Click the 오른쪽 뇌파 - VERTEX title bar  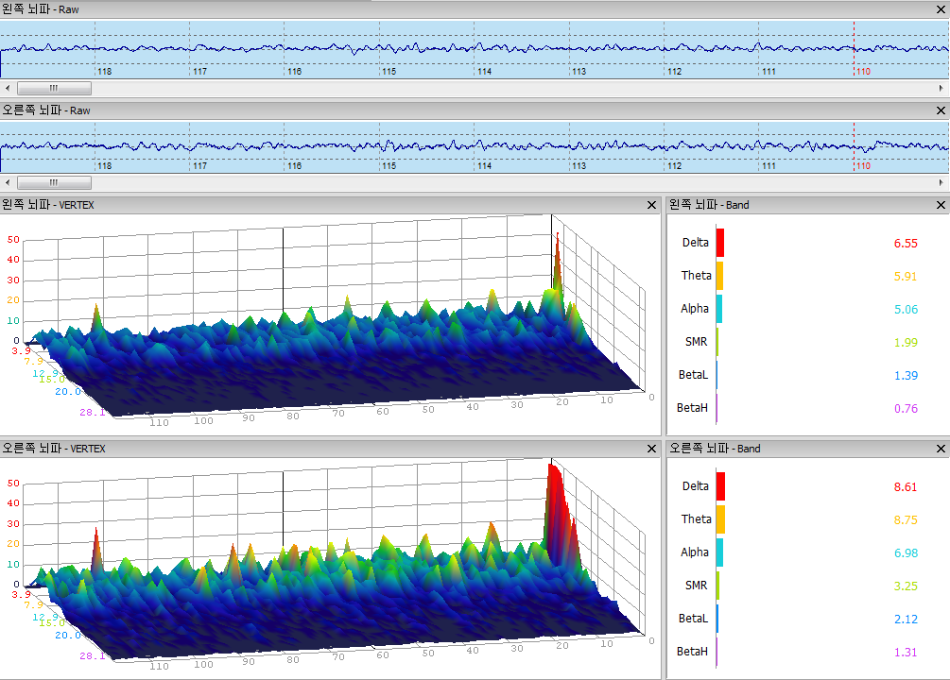[x=284, y=449]
